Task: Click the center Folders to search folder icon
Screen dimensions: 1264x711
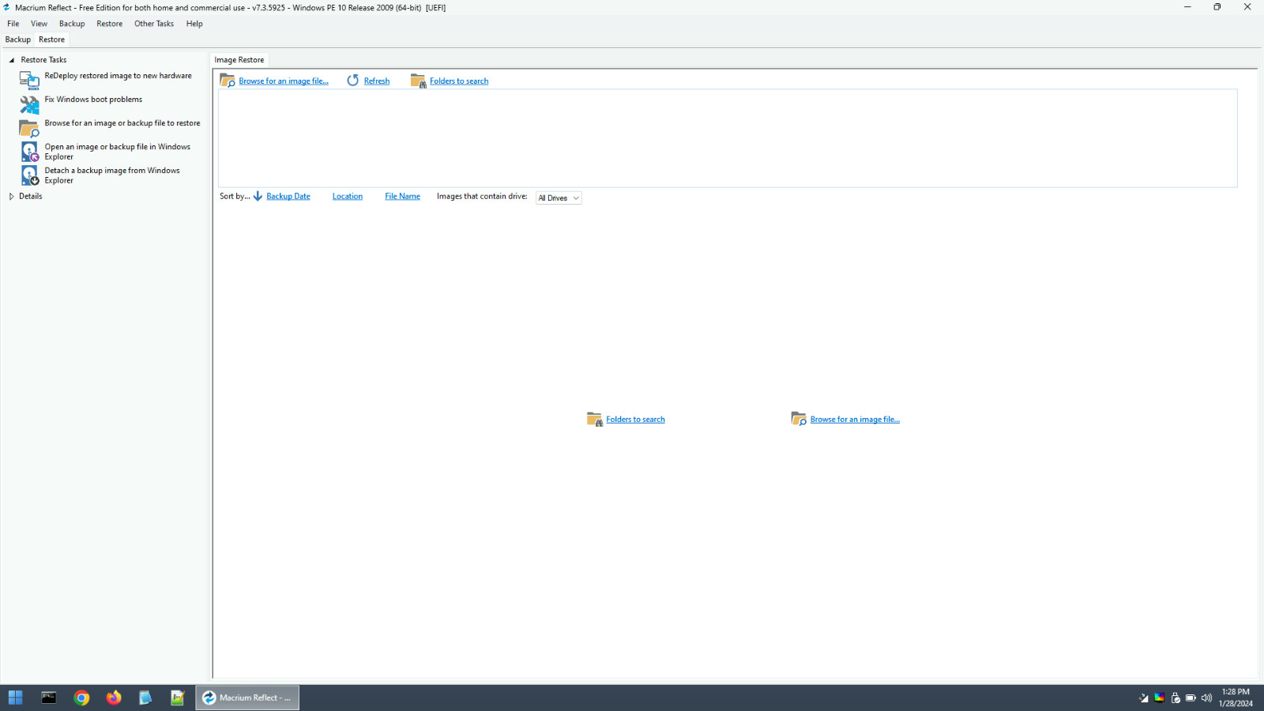Action: coord(595,419)
